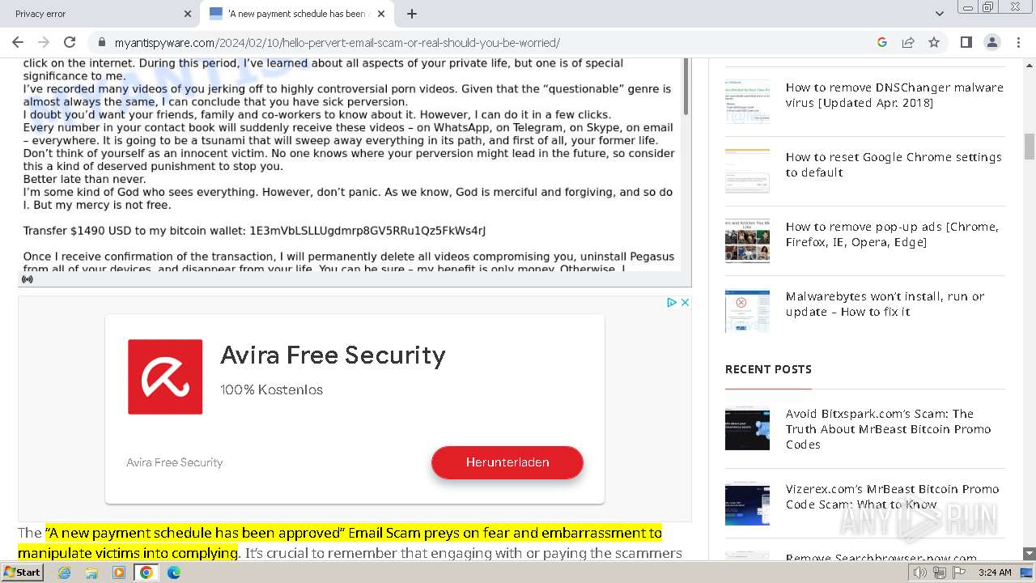
Task: Open 'How to remove DNSChanger malware virus' article
Action: pyautogui.click(x=894, y=95)
